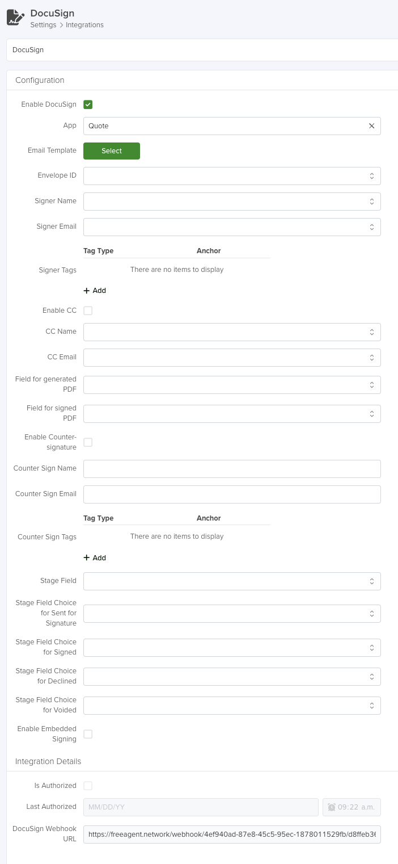The image size is (398, 864).
Task: Click plus icon to add Counter Sign Tag
Action: point(87,558)
